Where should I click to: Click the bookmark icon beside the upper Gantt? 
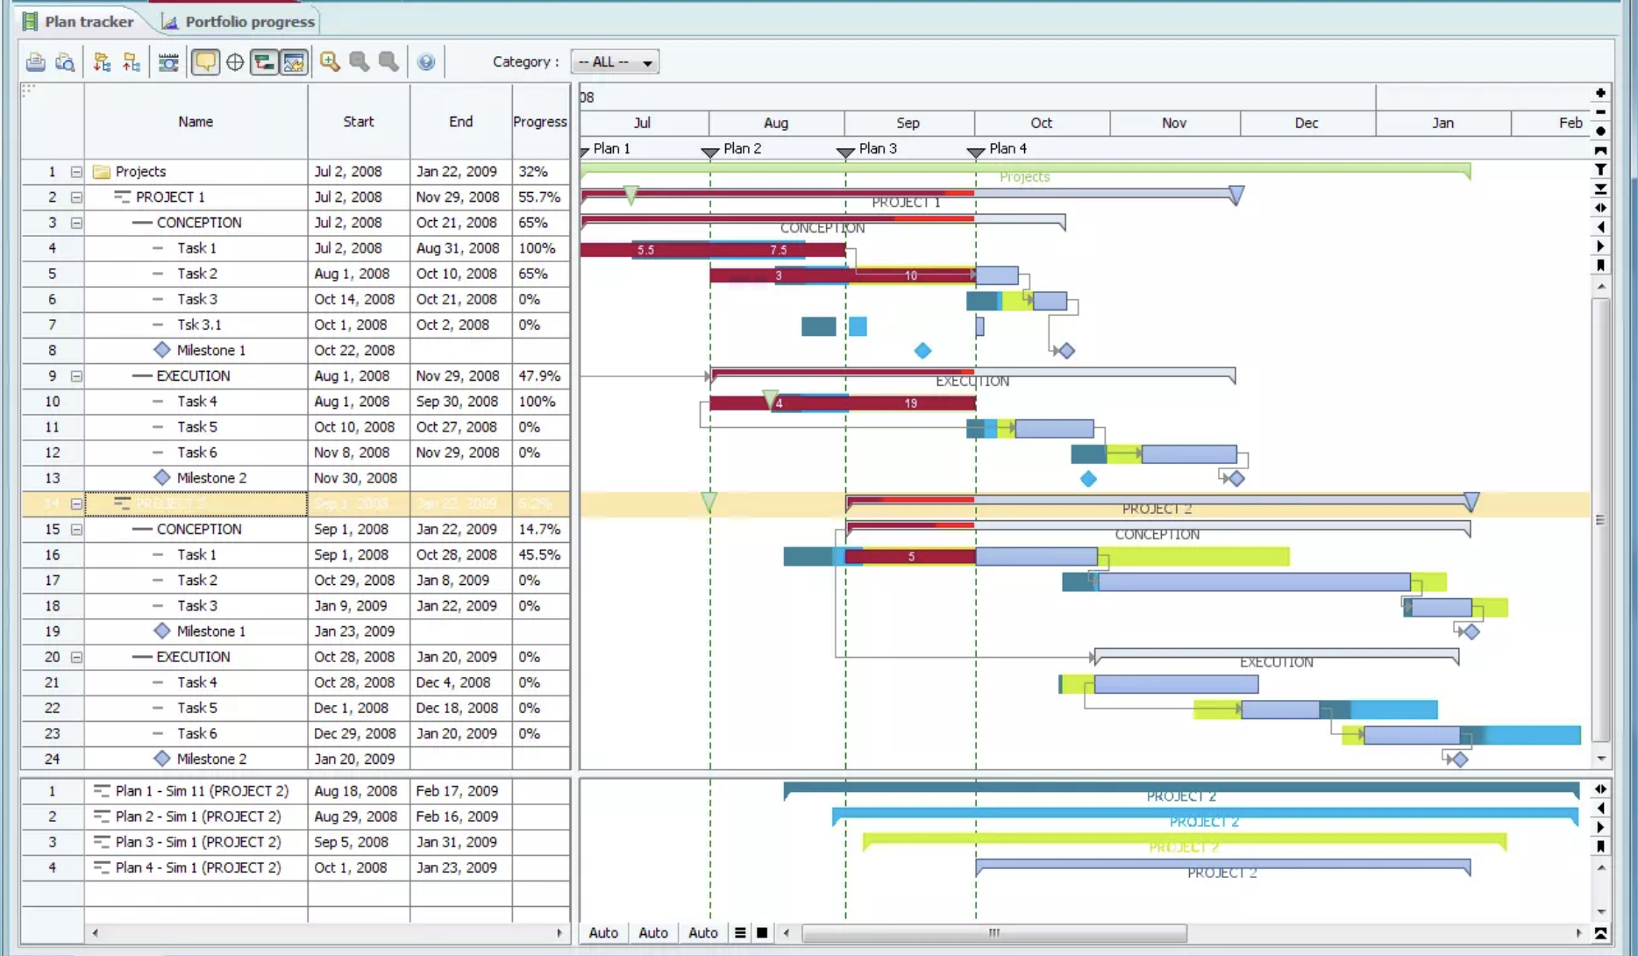[1600, 266]
